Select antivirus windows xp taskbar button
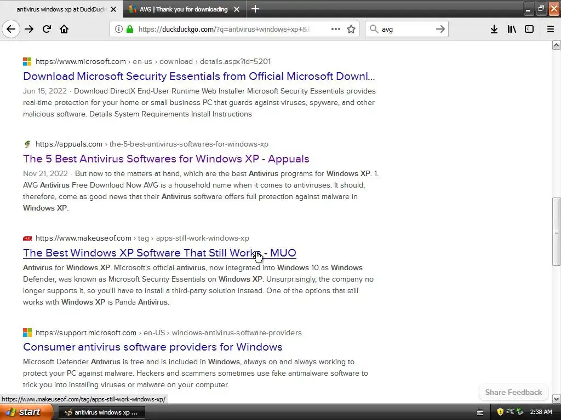Image resolution: width=561 pixels, height=420 pixels. [x=101, y=412]
